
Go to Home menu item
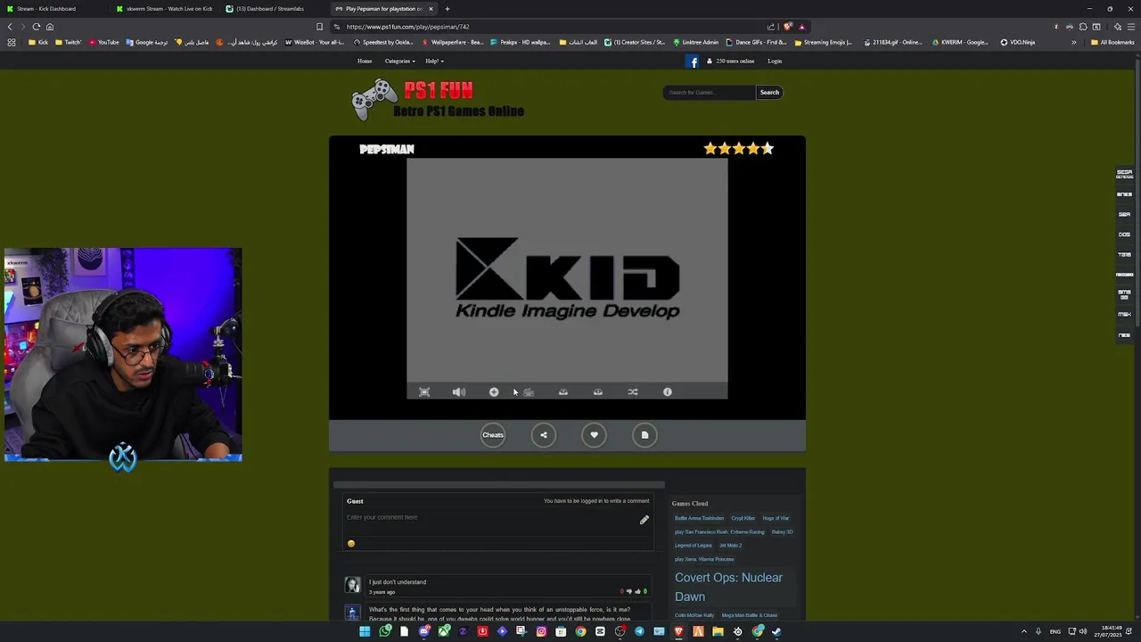click(x=365, y=62)
